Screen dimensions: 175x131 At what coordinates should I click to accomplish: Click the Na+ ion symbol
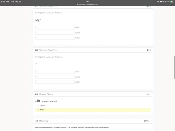coord(38,20)
